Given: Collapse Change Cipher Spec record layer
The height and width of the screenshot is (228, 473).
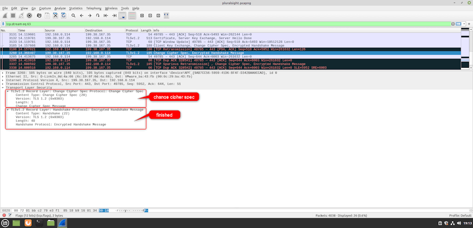Looking at the screenshot, I should [7, 91].
